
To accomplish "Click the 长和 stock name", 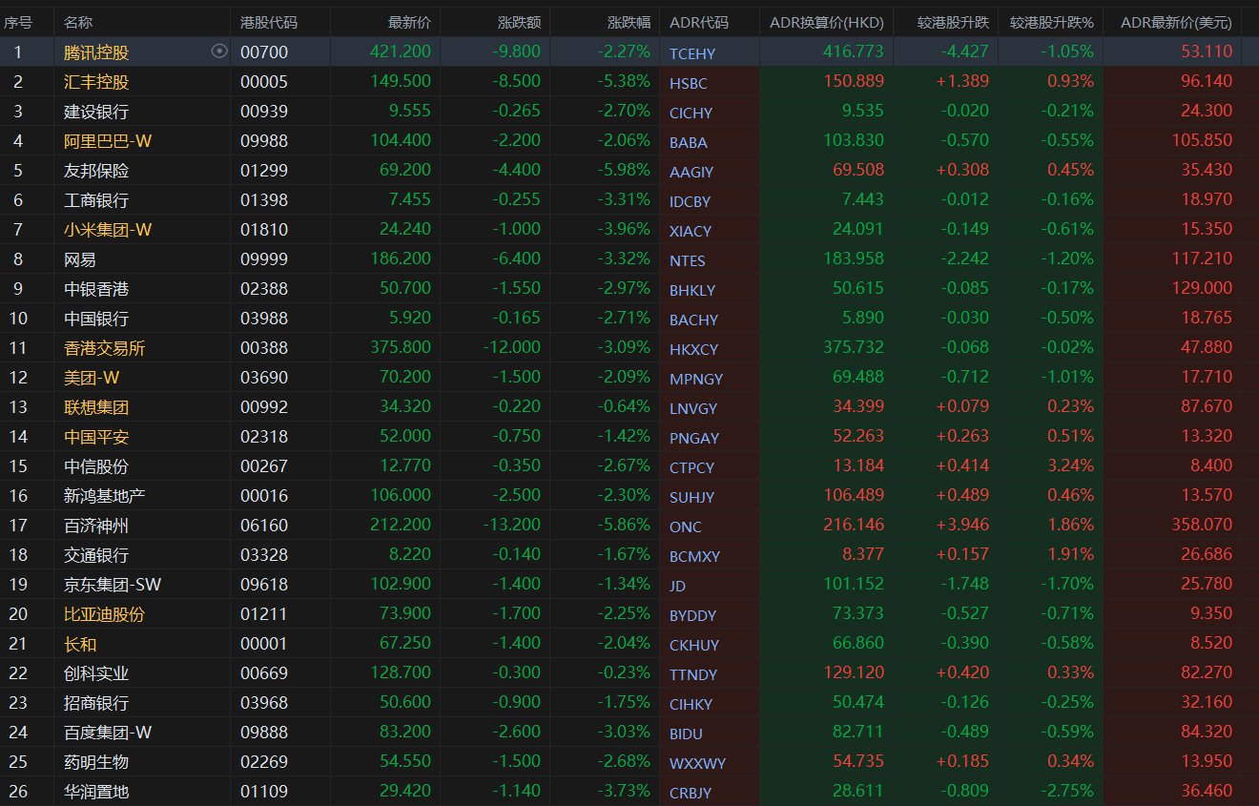I will 80,644.
